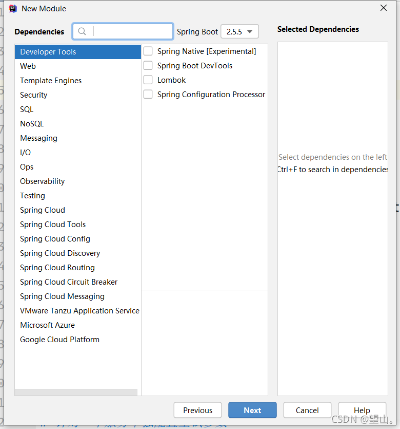Enable Spring Configuration Processor checkbox
This screenshot has width=400, height=429.
point(148,95)
